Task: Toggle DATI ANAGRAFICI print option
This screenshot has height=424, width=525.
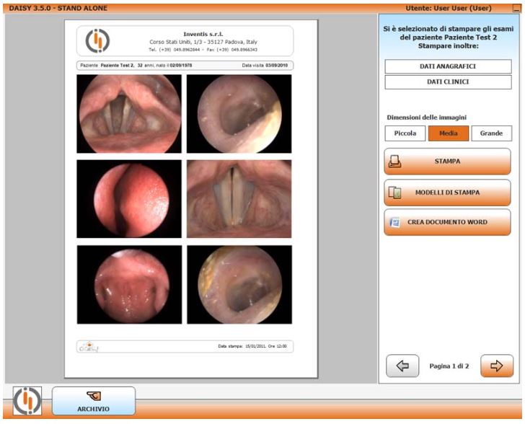Action: (x=448, y=66)
